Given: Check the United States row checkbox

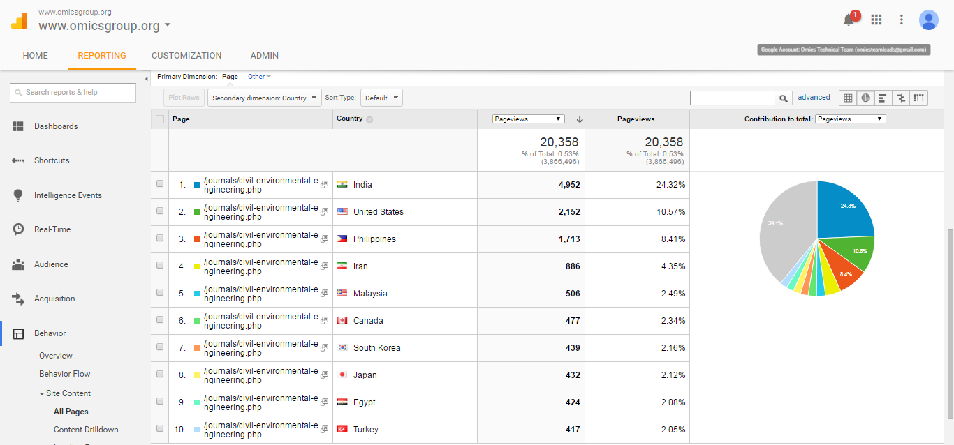Looking at the screenshot, I should 160,211.
